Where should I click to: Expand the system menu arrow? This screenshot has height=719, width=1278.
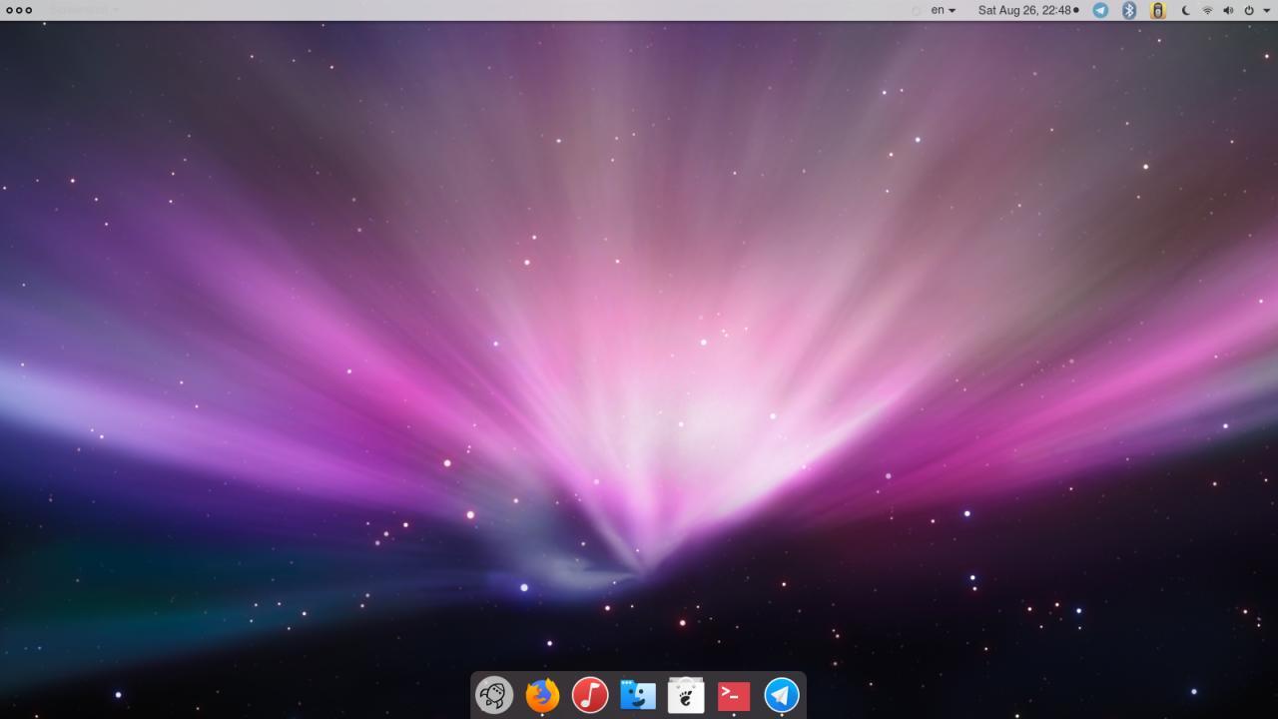1266,10
